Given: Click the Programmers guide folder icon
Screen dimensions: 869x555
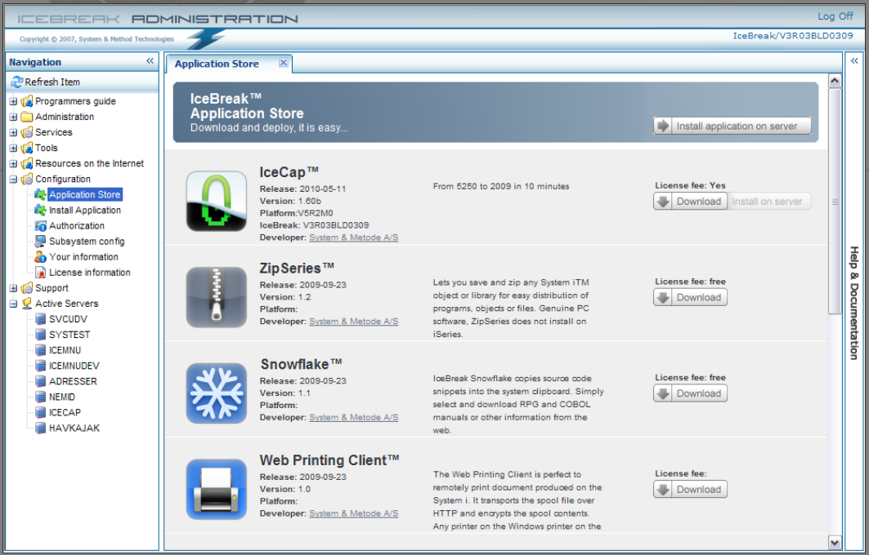Looking at the screenshot, I should pyautogui.click(x=27, y=101).
